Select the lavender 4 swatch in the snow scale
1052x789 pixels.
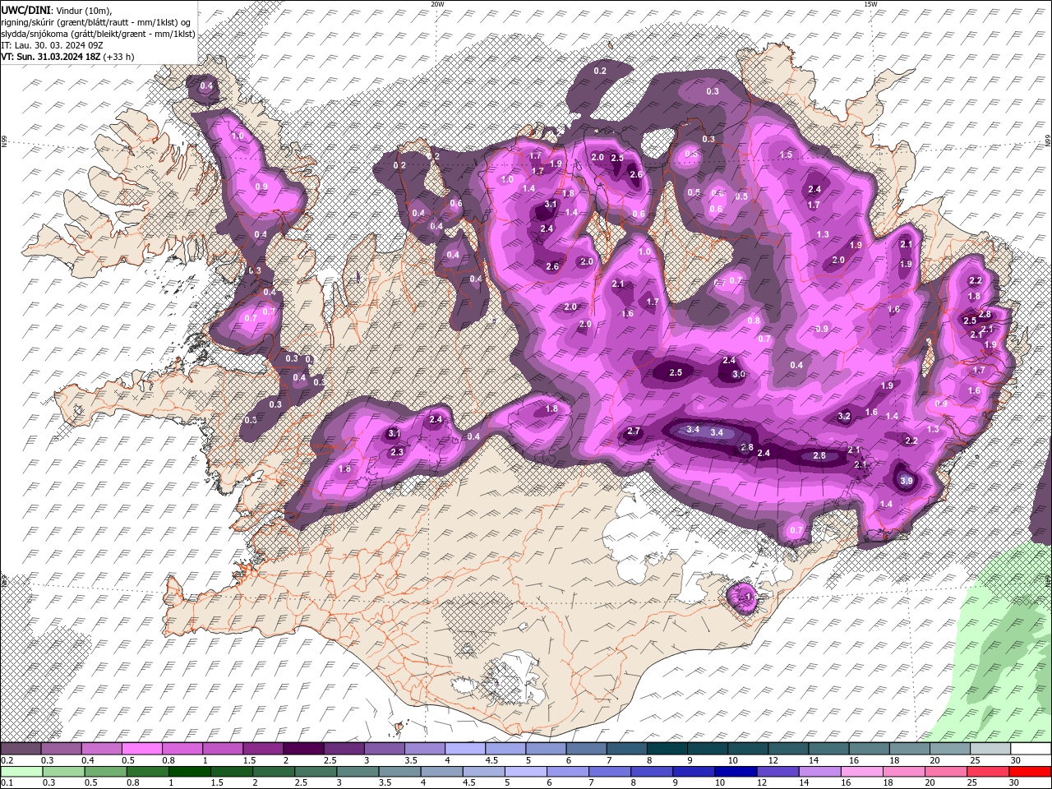click(465, 749)
